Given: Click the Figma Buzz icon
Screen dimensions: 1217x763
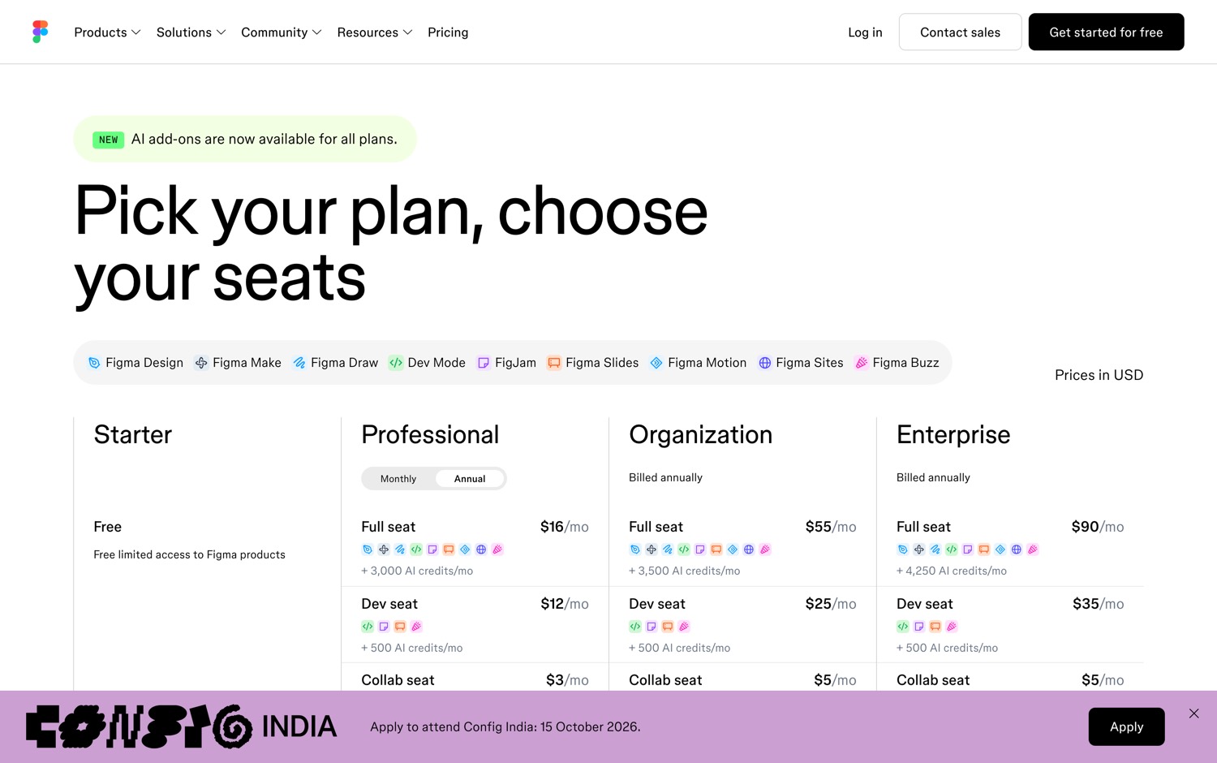Looking at the screenshot, I should 862,363.
